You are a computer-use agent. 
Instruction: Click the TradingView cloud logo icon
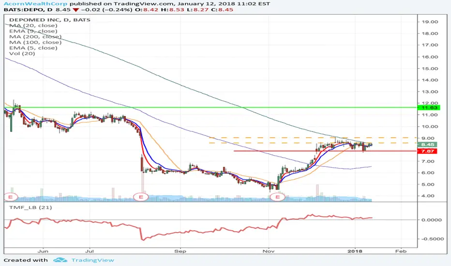click(60, 260)
